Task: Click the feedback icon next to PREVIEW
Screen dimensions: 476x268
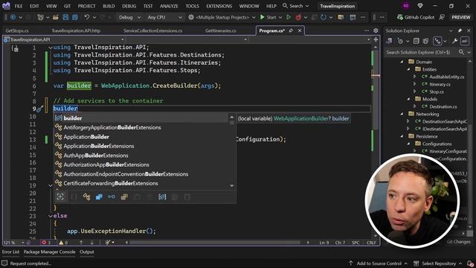Action: [x=442, y=17]
